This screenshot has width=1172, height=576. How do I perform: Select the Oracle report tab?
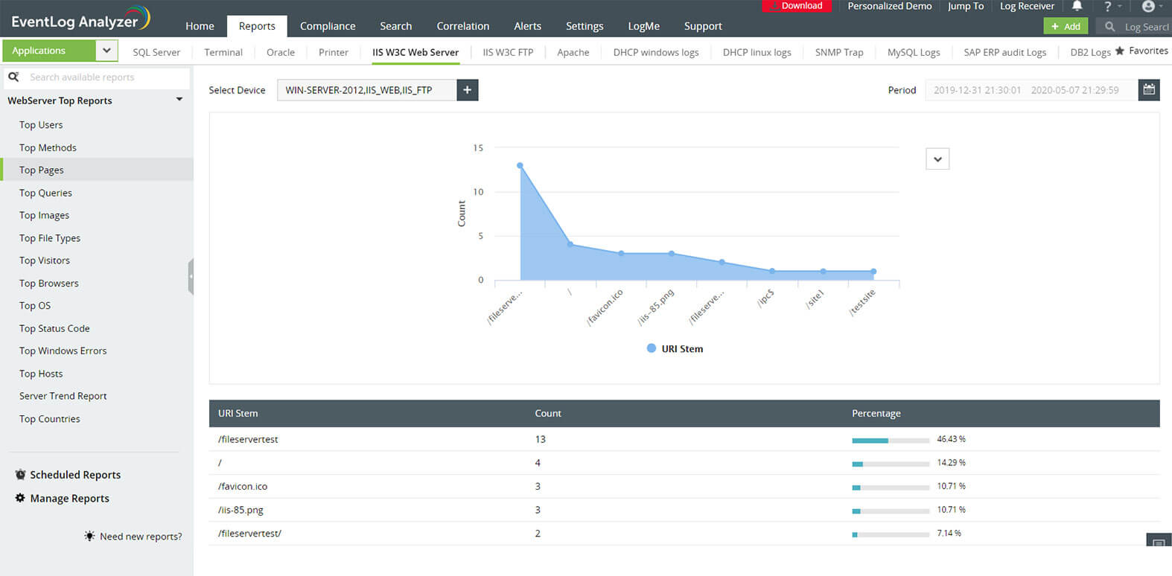[x=281, y=52]
